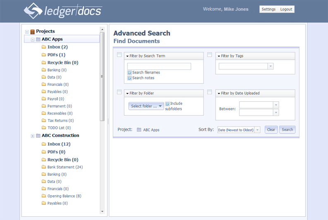This screenshot has width=328, height=220.
Task: Enable the Filter by Tags checkbox
Action: coord(209,55)
